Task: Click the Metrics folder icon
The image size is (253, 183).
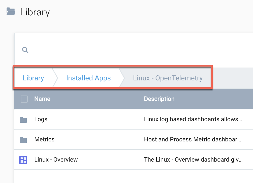Action: coord(23,140)
